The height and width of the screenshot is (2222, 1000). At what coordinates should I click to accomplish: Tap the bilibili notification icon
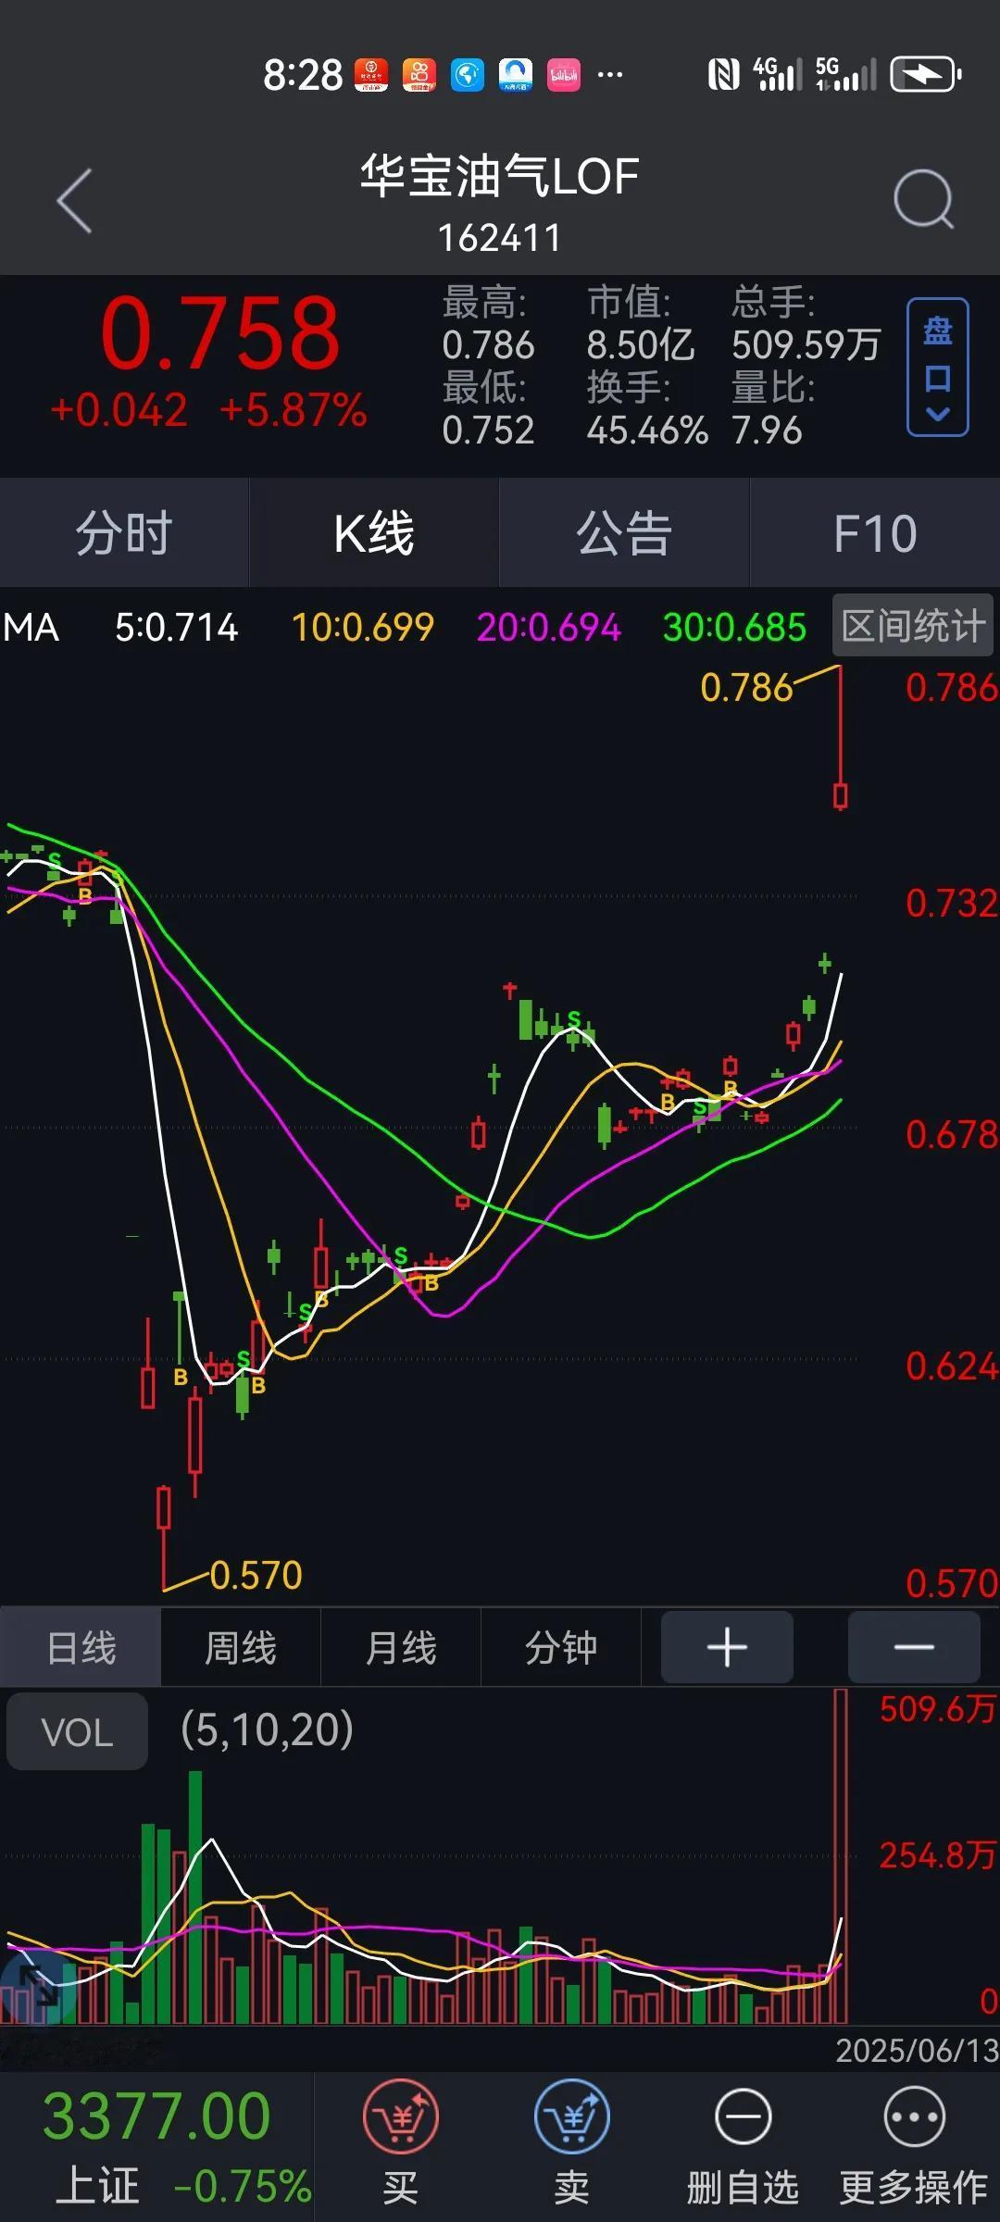coord(564,75)
